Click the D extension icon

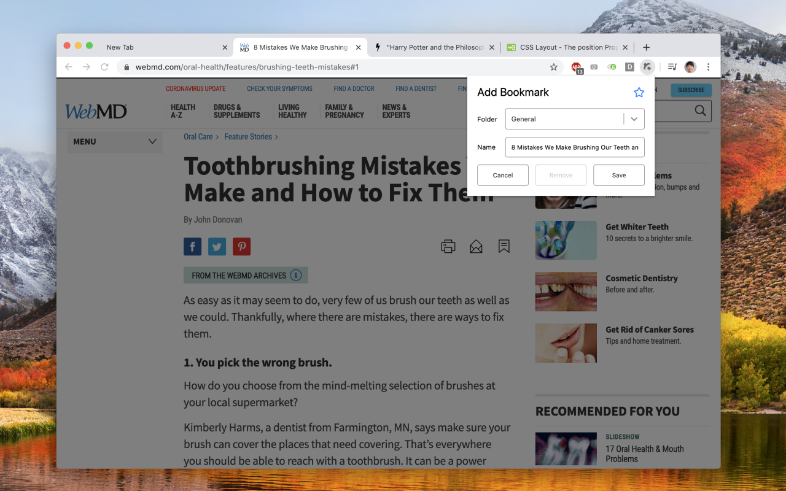click(x=629, y=67)
